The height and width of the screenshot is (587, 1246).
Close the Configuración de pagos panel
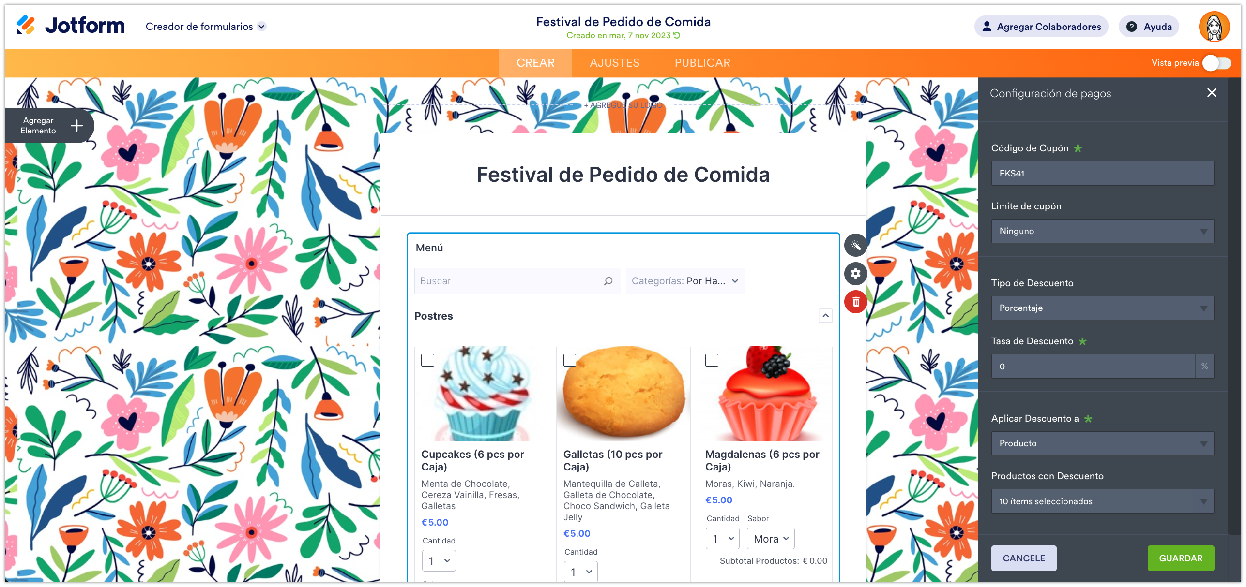pyautogui.click(x=1211, y=93)
